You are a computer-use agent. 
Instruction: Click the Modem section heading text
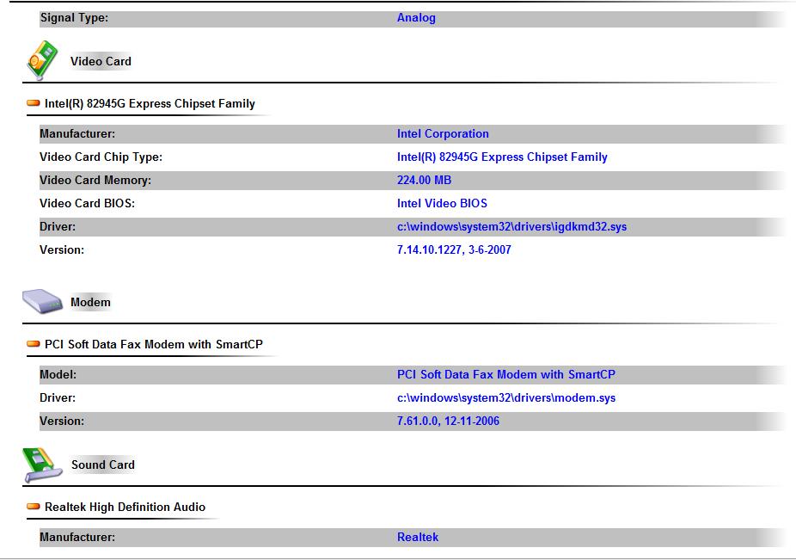90,302
